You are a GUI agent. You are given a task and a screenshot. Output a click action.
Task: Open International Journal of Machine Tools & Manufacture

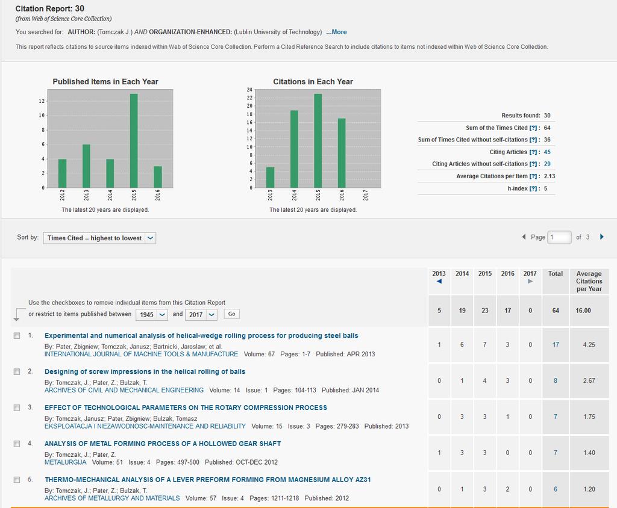tap(141, 355)
